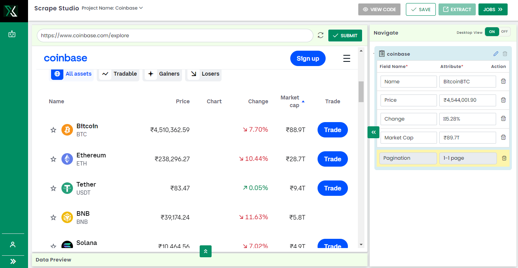Open the robot icon in sidebar
518x268 pixels.
click(x=12, y=34)
